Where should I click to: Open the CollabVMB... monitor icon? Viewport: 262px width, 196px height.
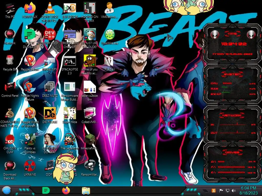coord(90,116)
